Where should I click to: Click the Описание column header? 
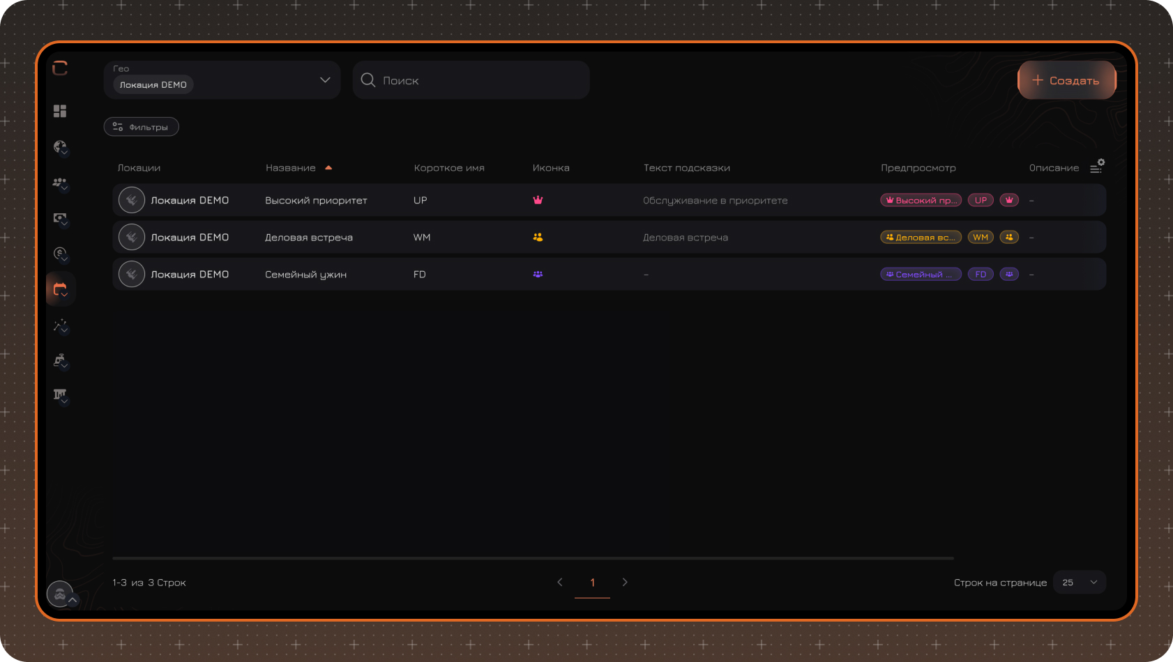(x=1054, y=168)
